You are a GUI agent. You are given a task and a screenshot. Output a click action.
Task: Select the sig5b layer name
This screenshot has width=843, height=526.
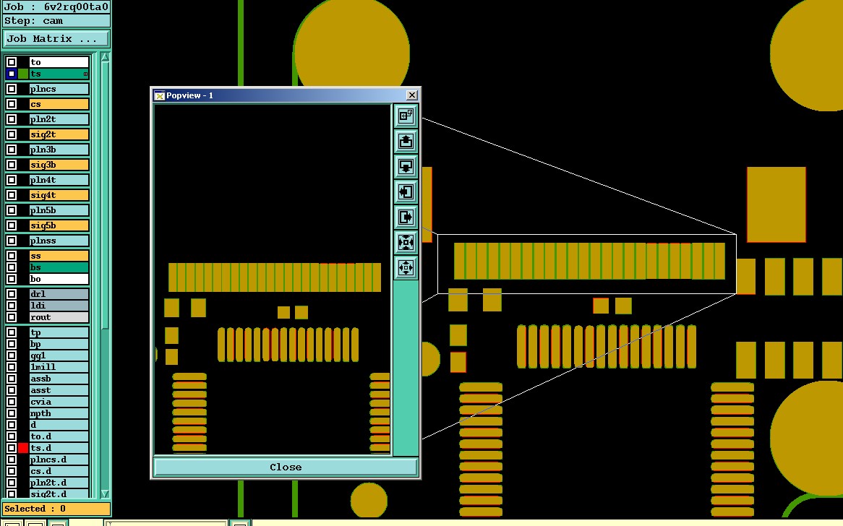59,225
